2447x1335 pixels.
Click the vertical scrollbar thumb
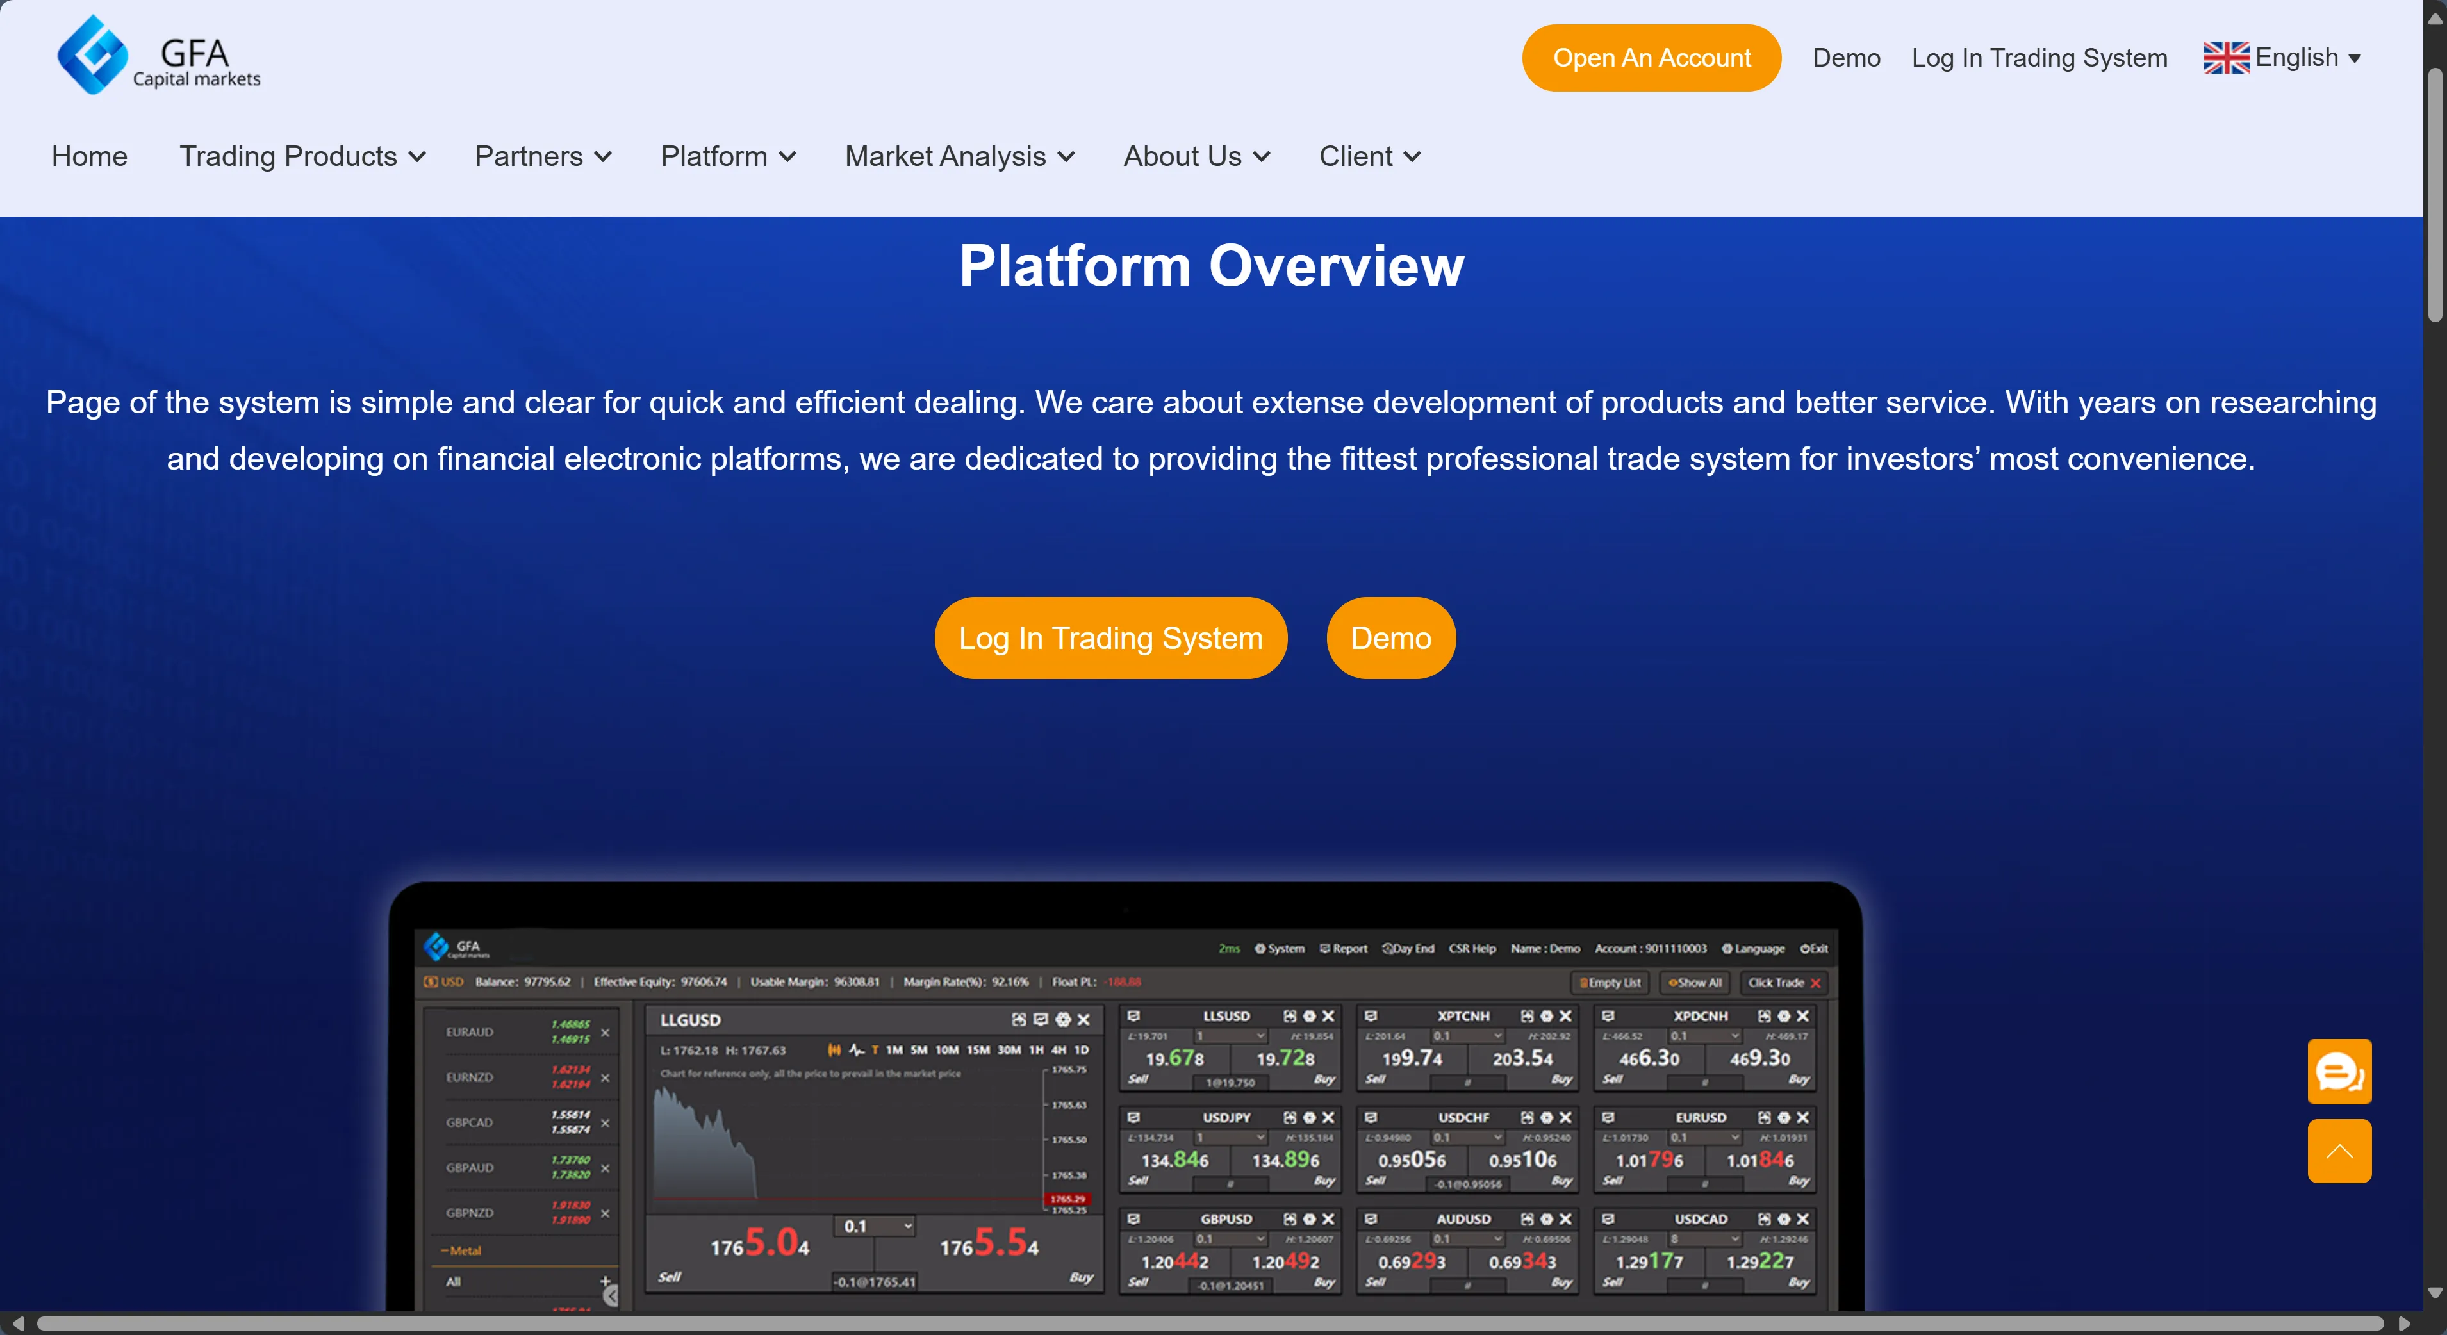click(x=2435, y=195)
